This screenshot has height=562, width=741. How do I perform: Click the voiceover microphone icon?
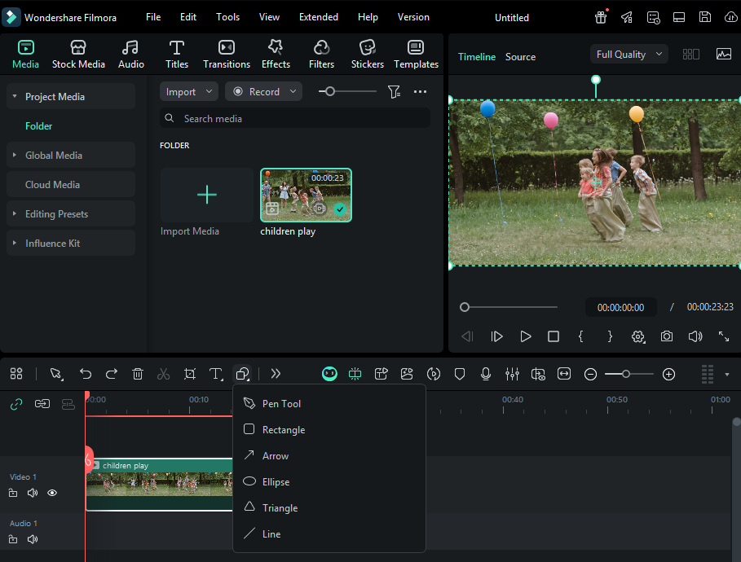point(486,374)
